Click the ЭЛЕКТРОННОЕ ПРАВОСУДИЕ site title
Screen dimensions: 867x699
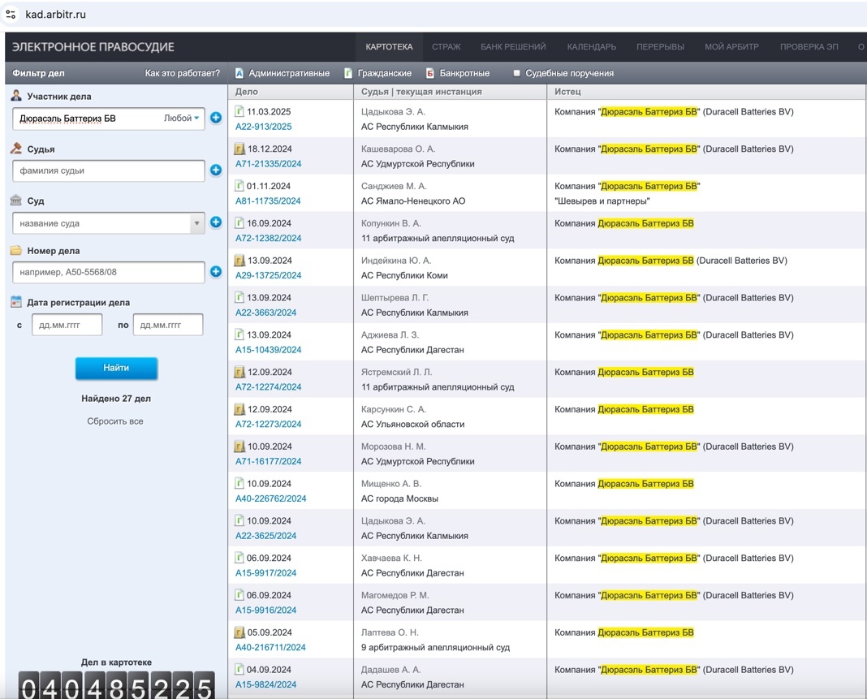(93, 47)
